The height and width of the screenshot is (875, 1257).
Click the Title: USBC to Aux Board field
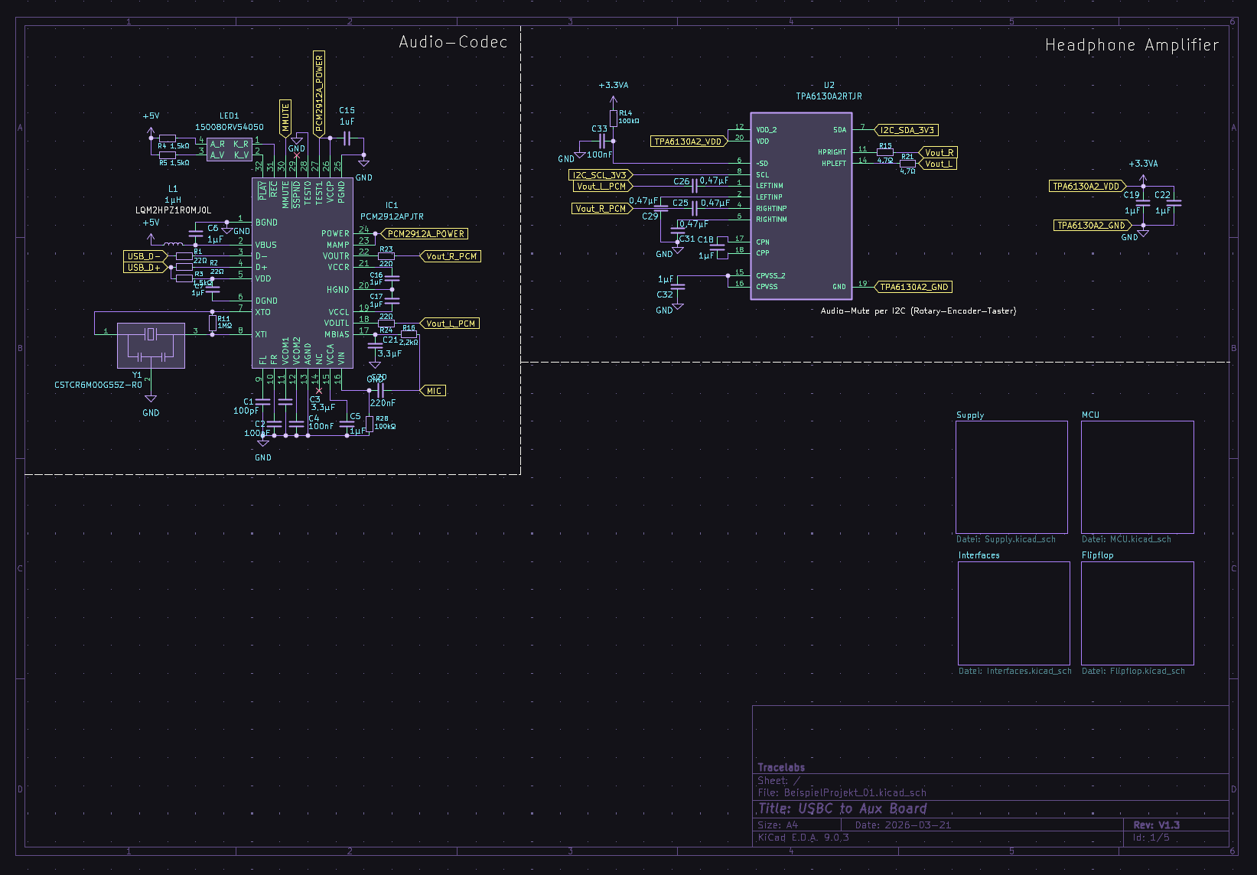(x=842, y=809)
